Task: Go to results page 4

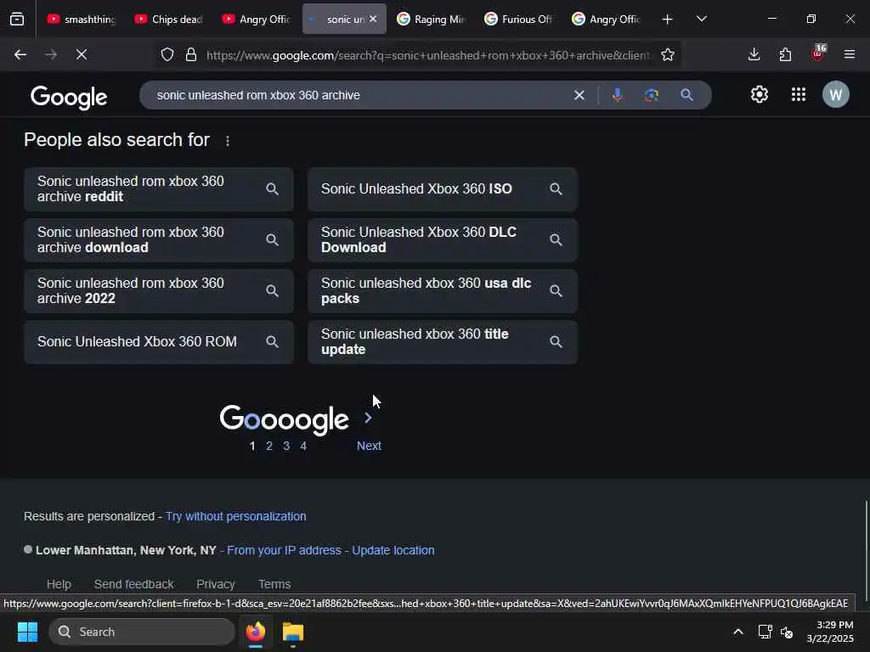Action: click(303, 446)
